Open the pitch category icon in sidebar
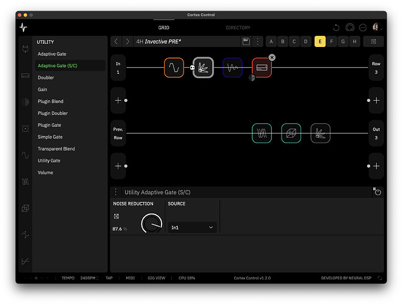Image resolution: width=403 pixels, height=305 pixels. pyautogui.click(x=25, y=234)
